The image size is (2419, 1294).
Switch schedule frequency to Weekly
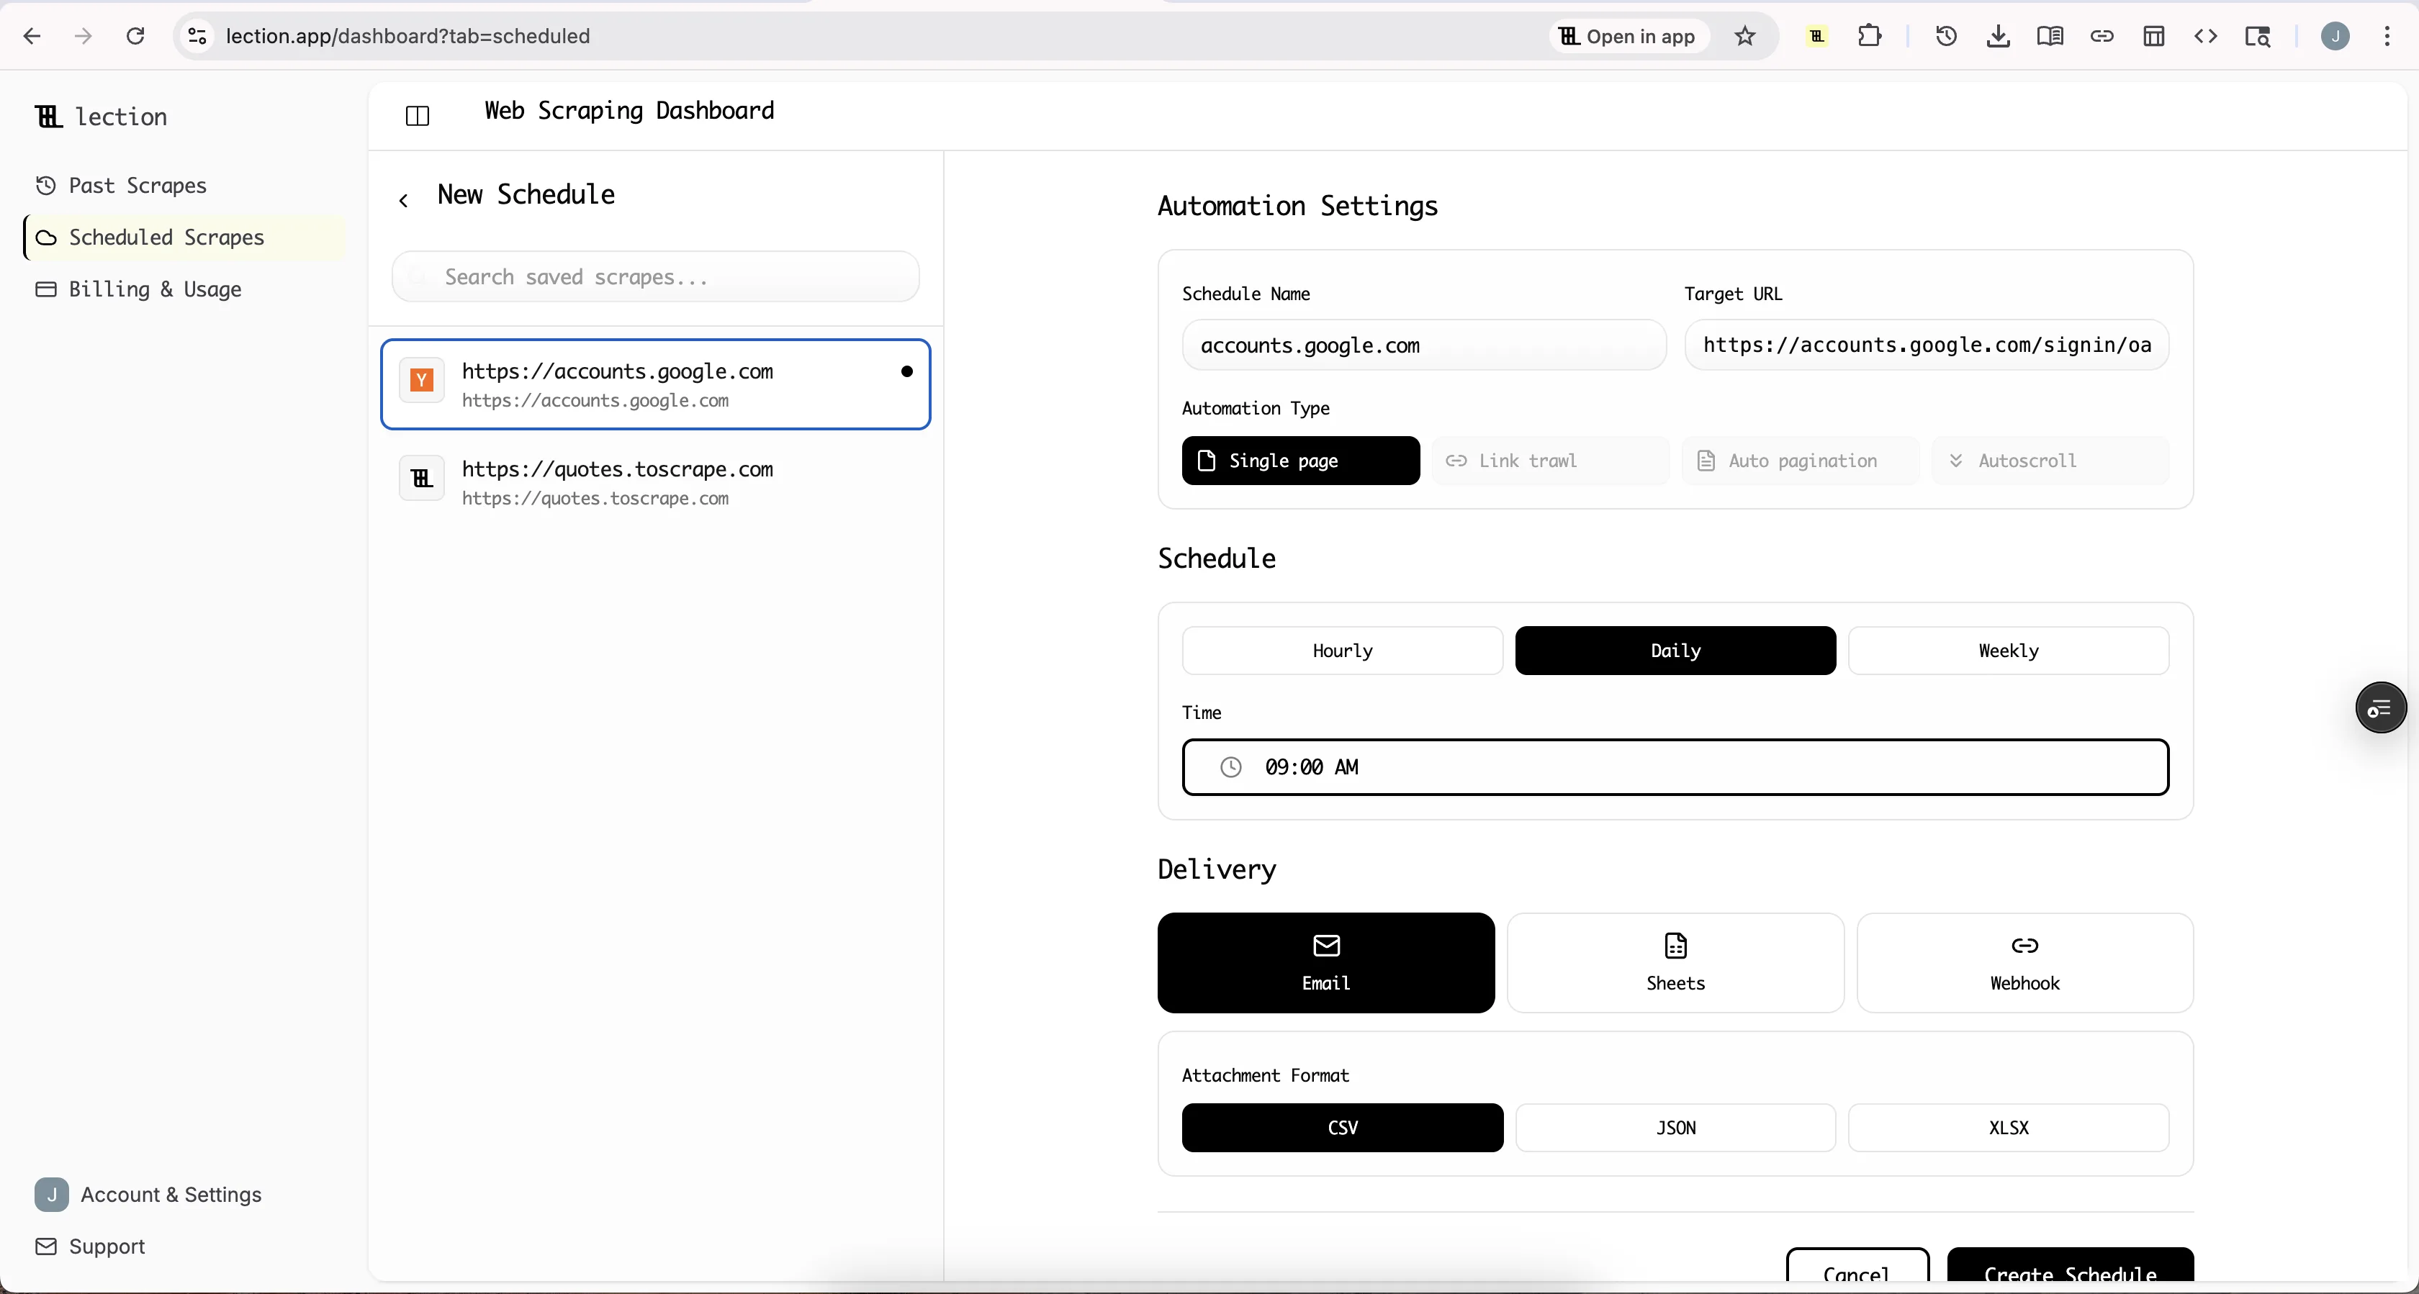click(x=2008, y=650)
